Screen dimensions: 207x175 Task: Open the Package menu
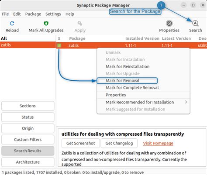tap(33, 14)
